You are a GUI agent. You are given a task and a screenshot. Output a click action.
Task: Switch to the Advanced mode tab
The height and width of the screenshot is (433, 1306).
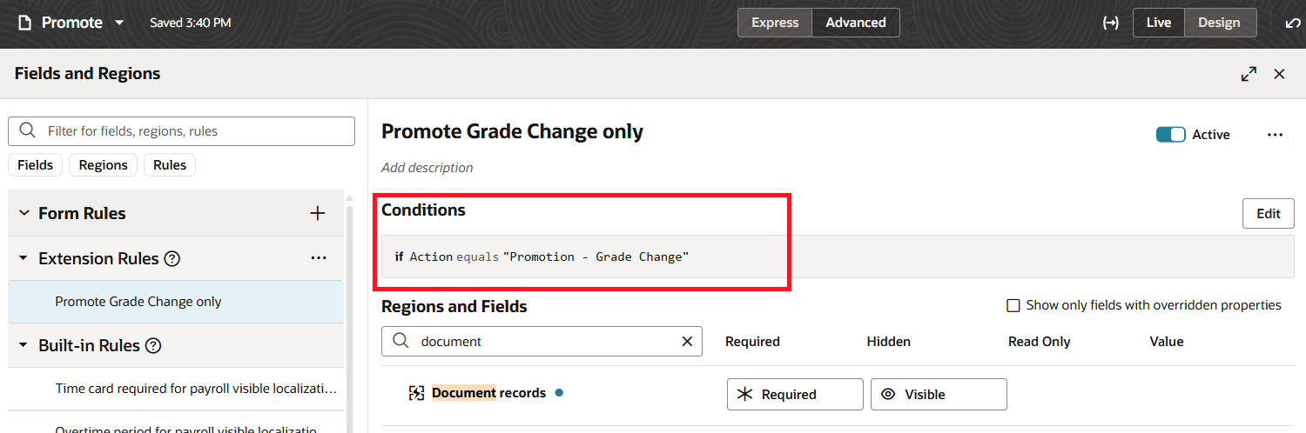coord(855,23)
